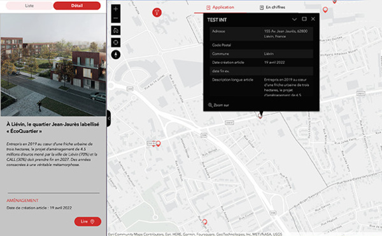Reset map orientation with compass

click(116, 55)
